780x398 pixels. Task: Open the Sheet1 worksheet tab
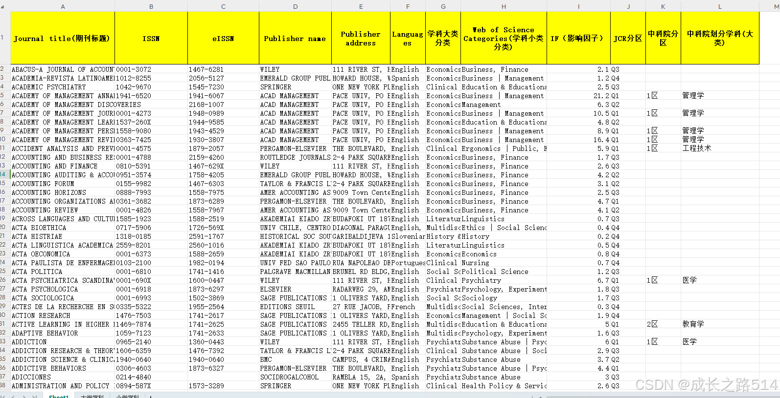[59, 396]
